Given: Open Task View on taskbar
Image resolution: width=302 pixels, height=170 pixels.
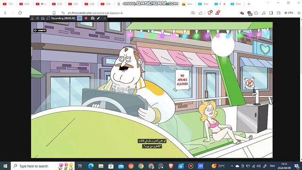Looking at the screenshot, I should pos(80,166).
